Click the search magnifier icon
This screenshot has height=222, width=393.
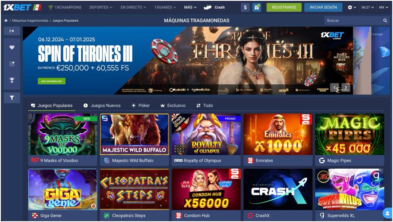point(385,20)
